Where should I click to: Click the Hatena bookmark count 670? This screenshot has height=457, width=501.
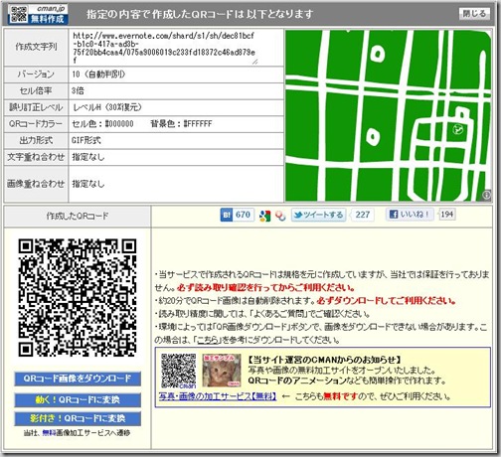244,215
